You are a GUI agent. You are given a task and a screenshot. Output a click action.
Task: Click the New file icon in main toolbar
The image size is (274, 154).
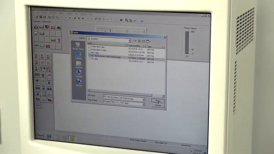point(33,16)
